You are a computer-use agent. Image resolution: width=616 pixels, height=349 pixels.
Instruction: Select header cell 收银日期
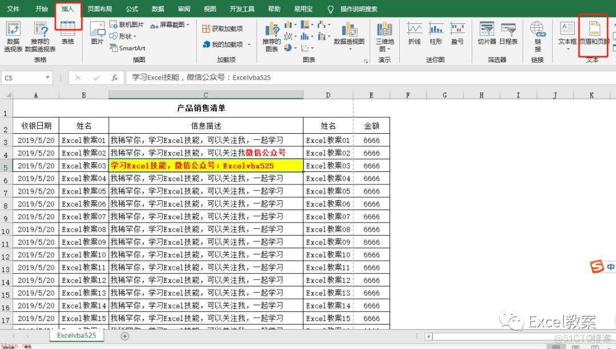pyautogui.click(x=36, y=125)
